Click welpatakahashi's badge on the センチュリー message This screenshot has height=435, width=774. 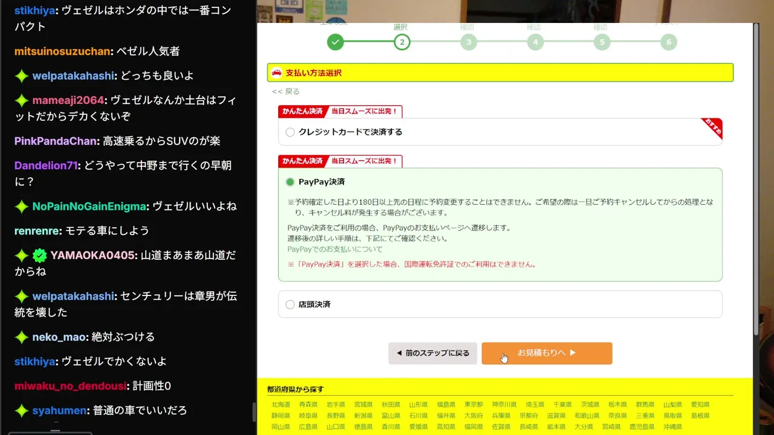(22, 297)
